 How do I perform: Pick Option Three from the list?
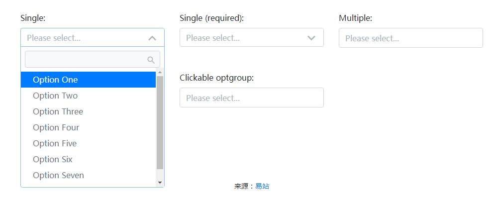58,111
